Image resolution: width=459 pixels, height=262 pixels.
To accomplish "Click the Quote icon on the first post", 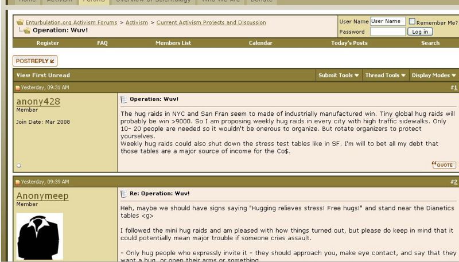I will coord(444,165).
